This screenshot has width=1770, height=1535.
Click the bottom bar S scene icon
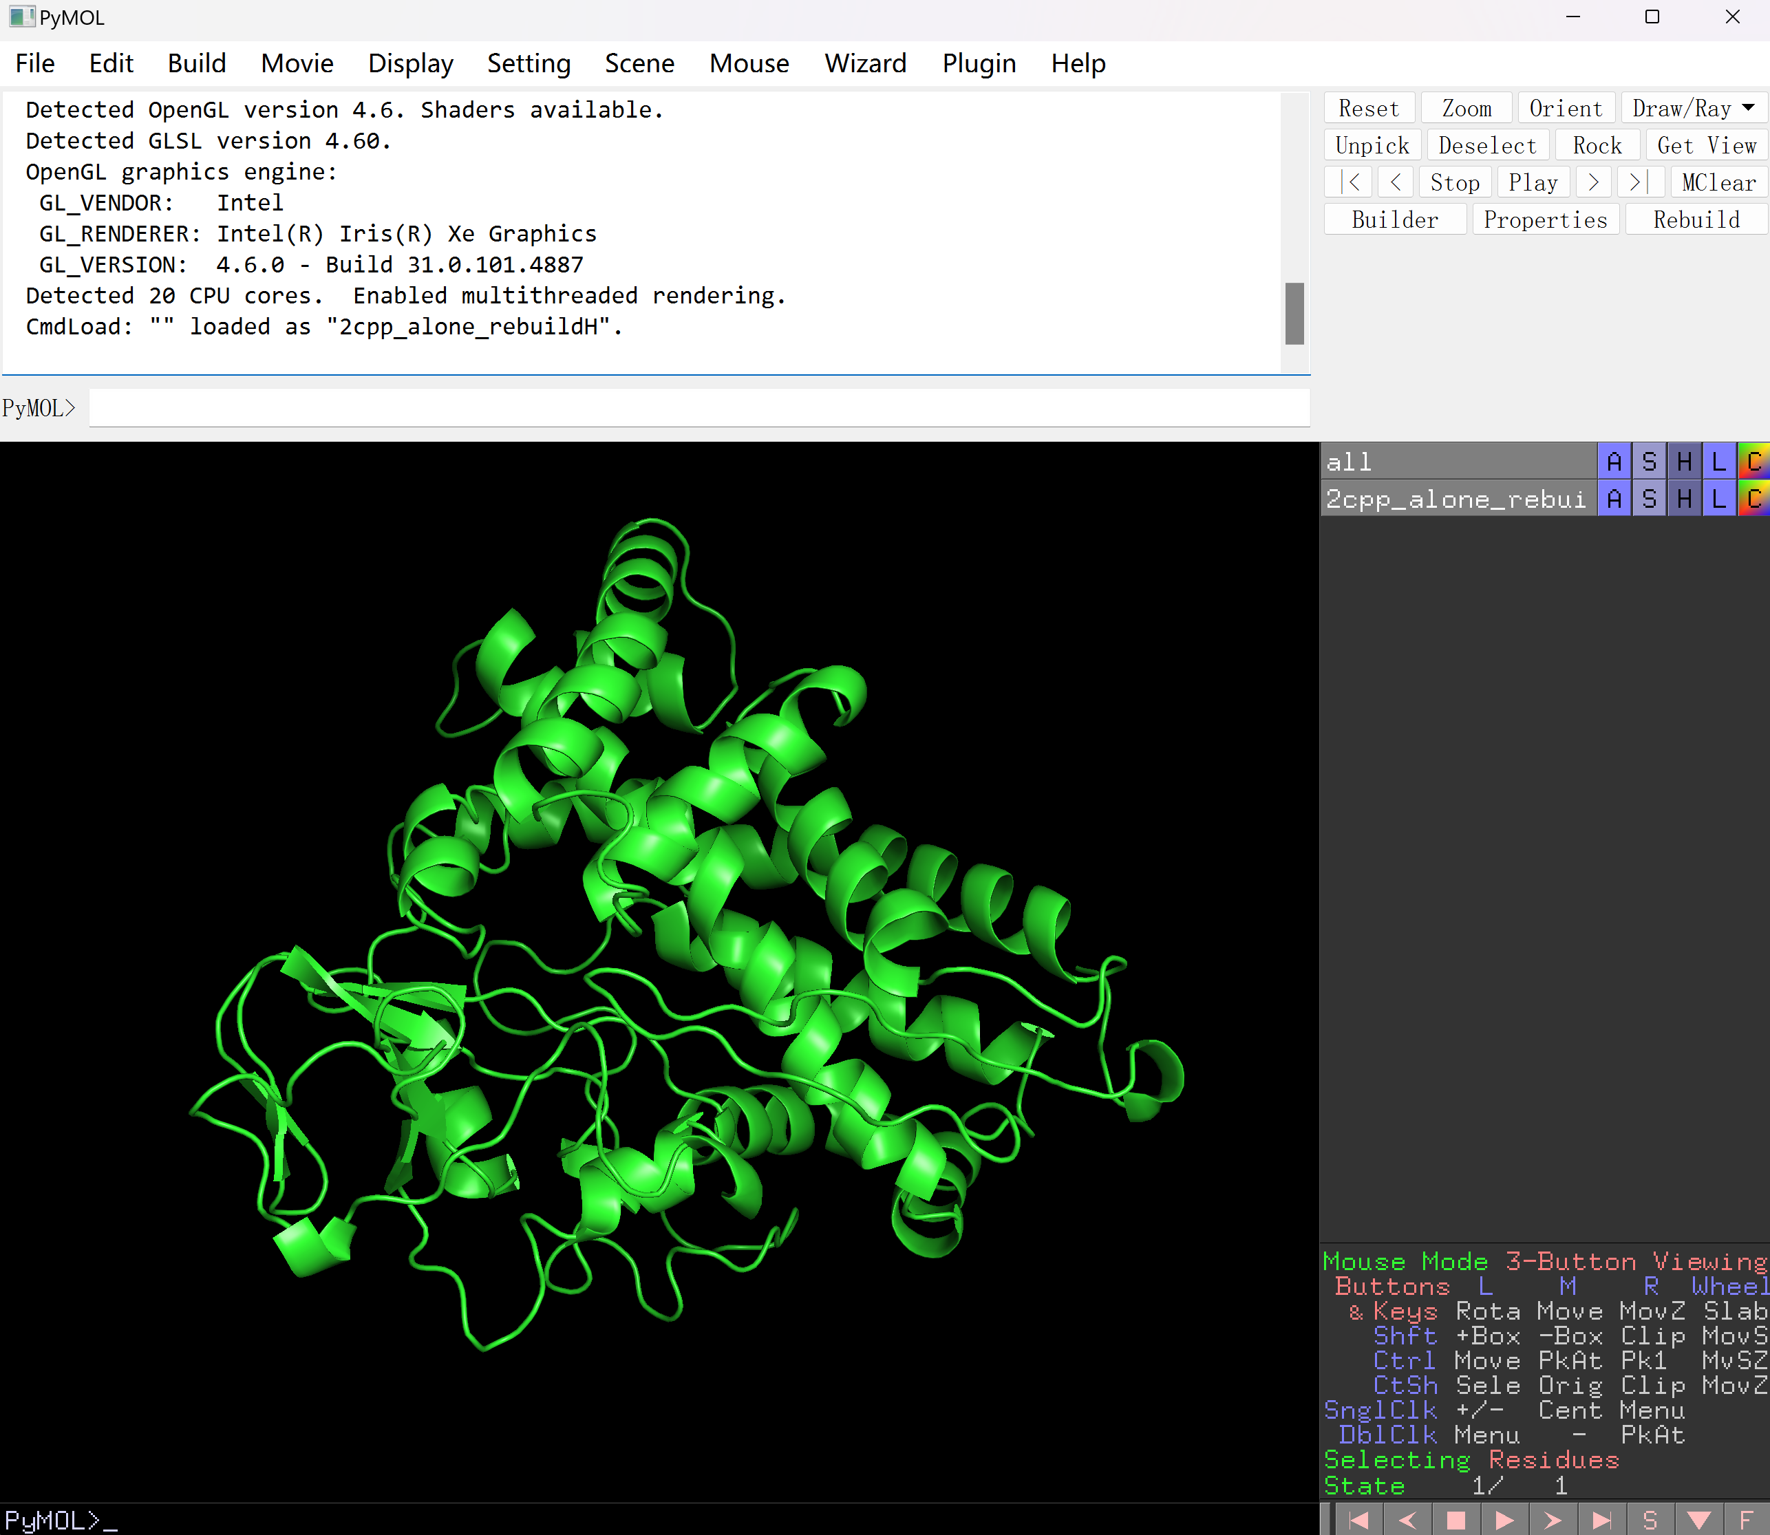[1650, 1521]
